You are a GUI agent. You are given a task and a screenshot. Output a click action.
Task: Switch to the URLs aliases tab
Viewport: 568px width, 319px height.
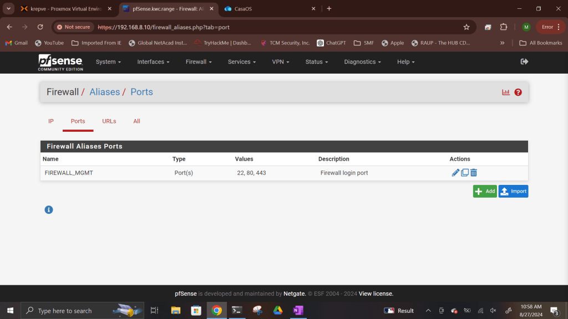pyautogui.click(x=109, y=121)
